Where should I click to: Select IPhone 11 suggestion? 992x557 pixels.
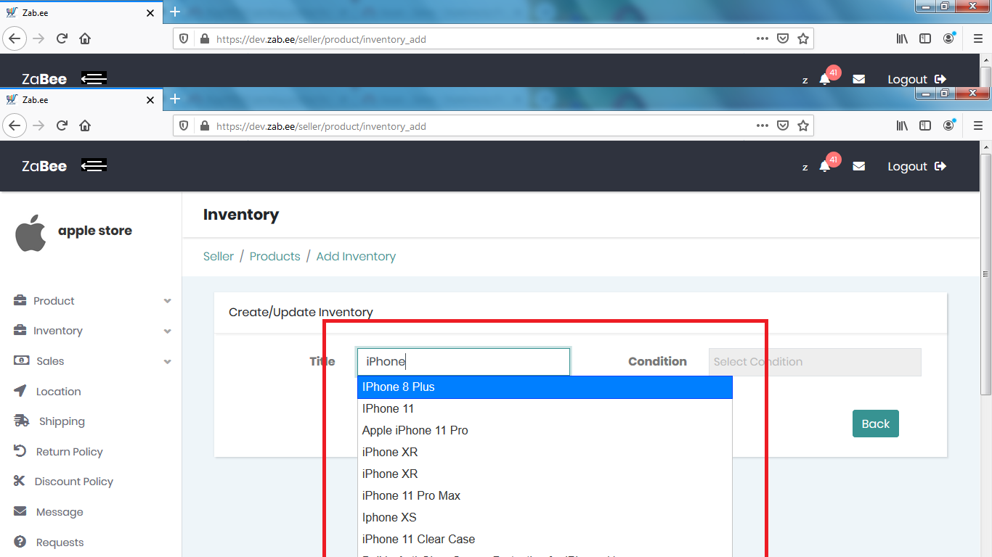[x=545, y=409]
